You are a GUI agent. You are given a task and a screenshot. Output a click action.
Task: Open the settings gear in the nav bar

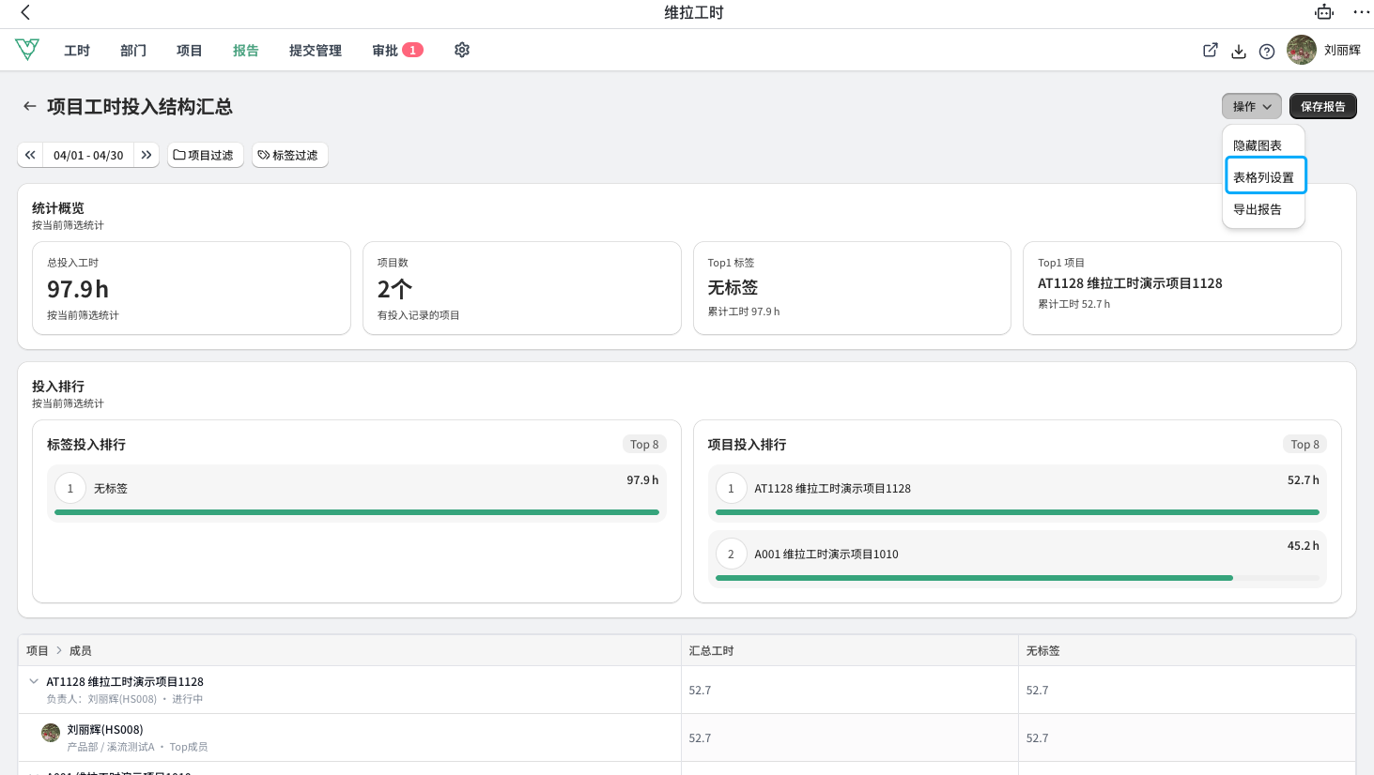coord(462,50)
